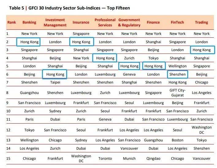Select the FinTech column header
Image resolution: width=217 pixels, height=168 pixels.
(177, 22)
